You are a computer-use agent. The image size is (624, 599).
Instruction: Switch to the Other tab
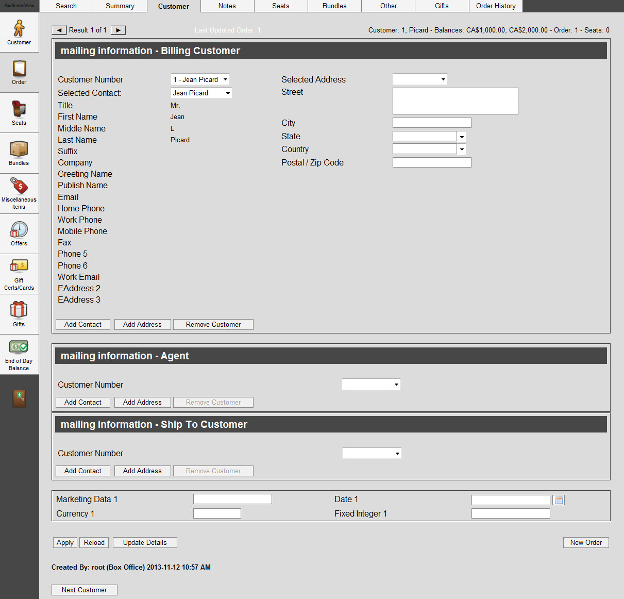coord(389,6)
